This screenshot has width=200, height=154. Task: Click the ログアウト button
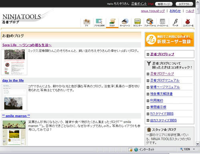(184, 4)
